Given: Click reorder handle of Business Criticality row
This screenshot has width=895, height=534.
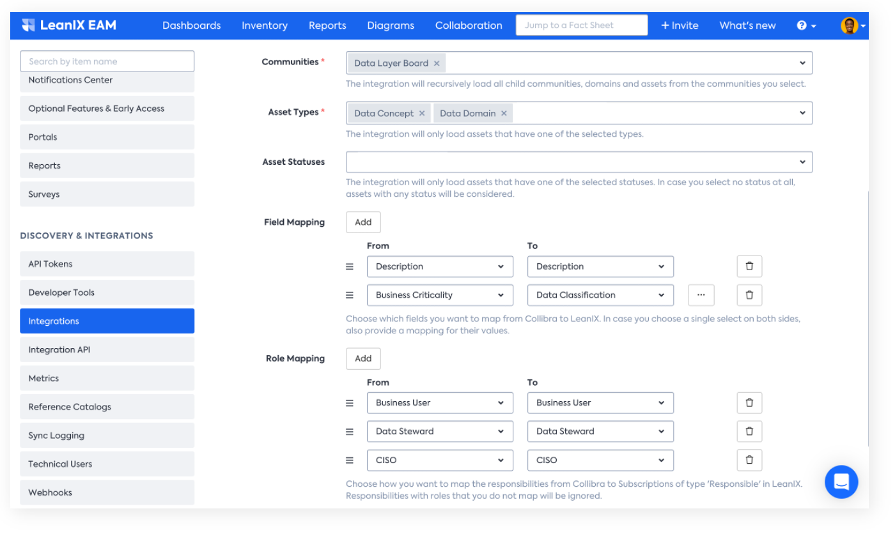Looking at the screenshot, I should click(x=350, y=295).
